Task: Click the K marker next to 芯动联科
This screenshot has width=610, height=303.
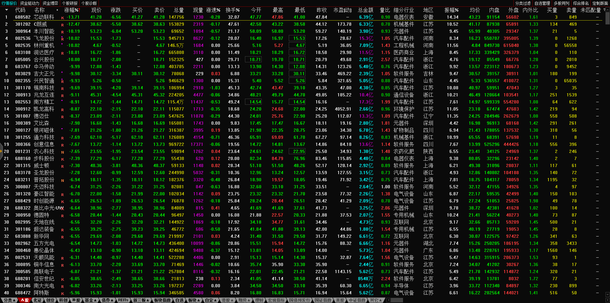Action: pos(62,18)
